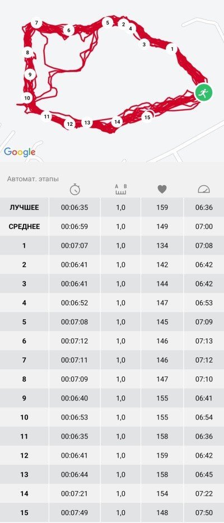
Task: Tap pace 06:41 in lap 9
Action: (204, 398)
